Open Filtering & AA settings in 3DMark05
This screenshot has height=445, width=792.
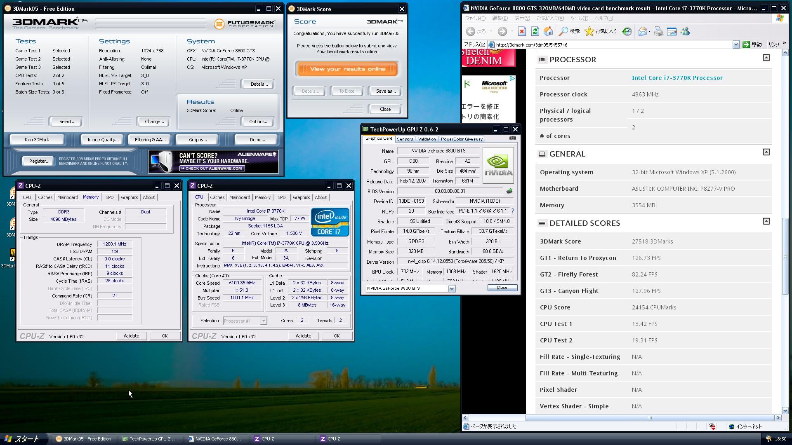pos(150,140)
